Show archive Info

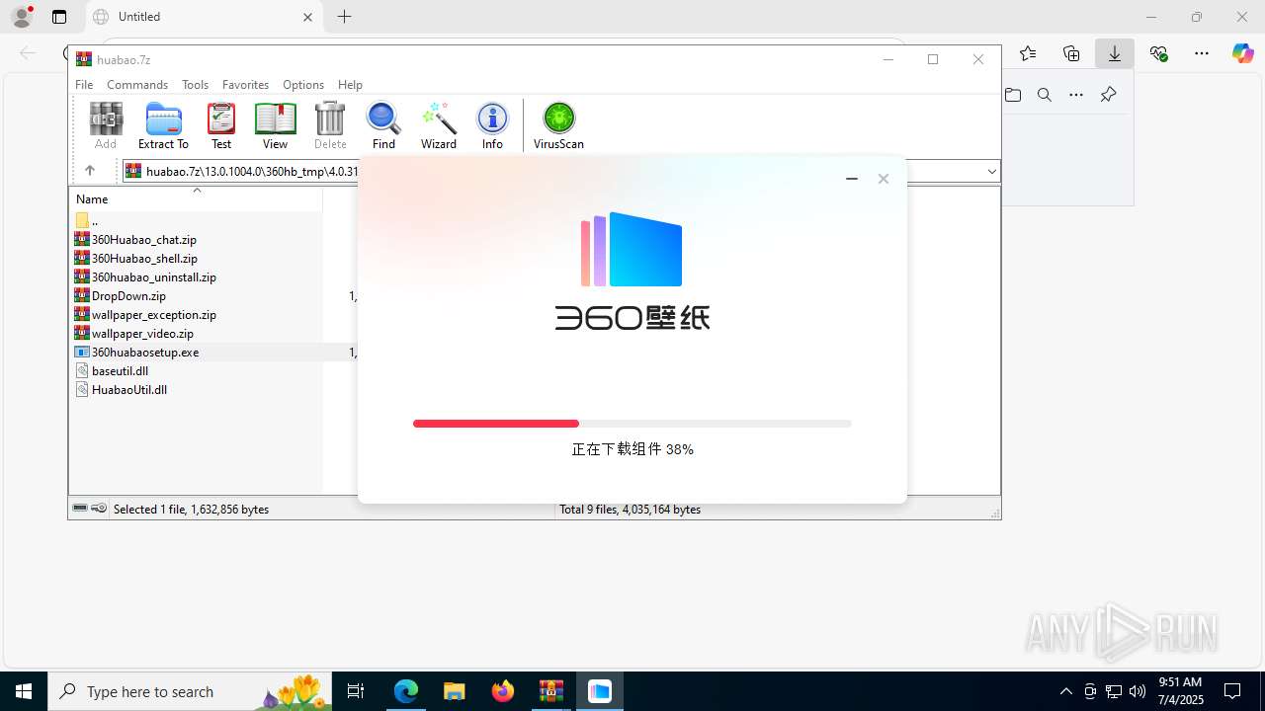(x=492, y=125)
